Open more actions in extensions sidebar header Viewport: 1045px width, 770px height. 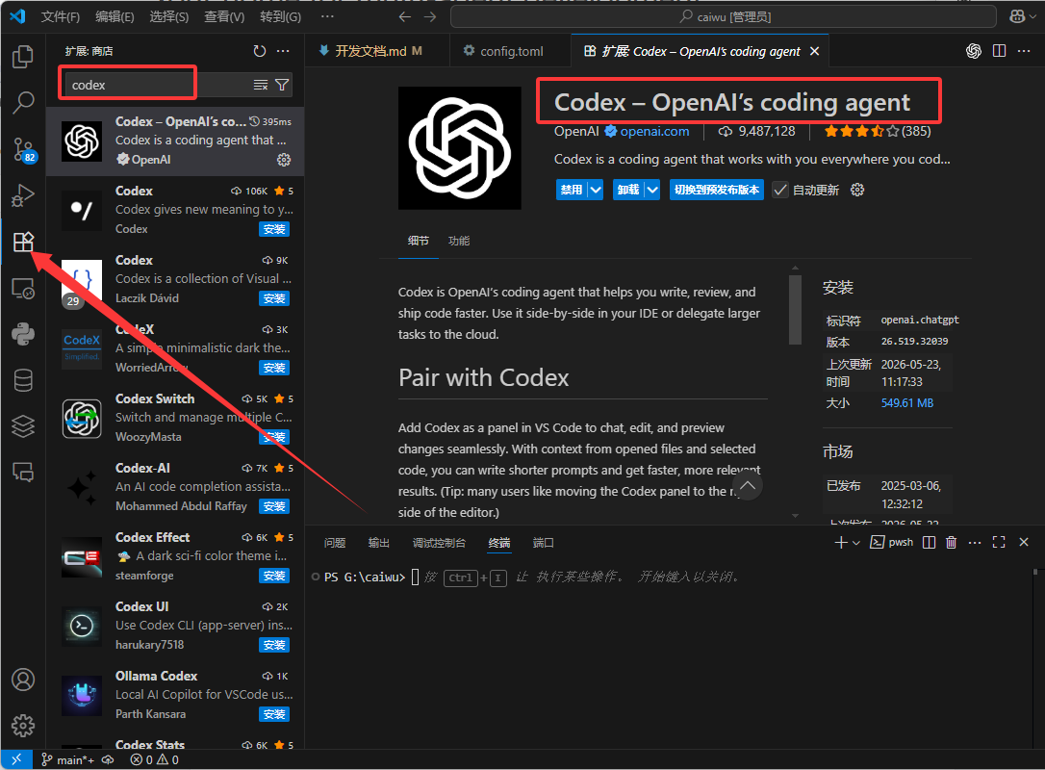pos(283,51)
